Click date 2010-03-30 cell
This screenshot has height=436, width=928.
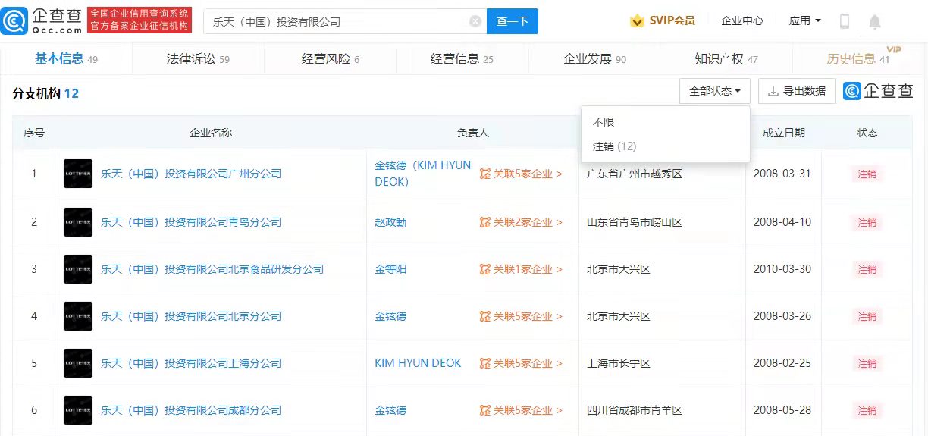coord(782,269)
